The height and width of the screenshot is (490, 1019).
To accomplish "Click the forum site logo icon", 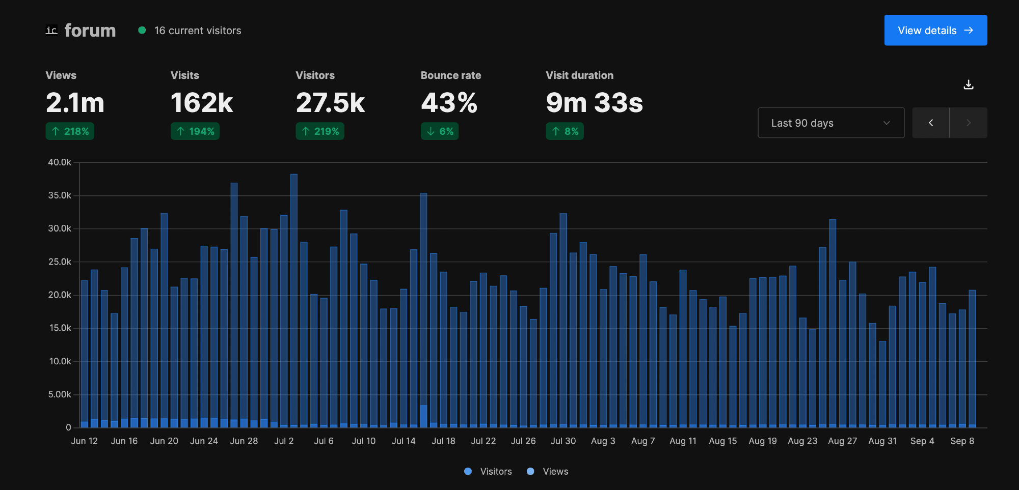I will pos(51,31).
